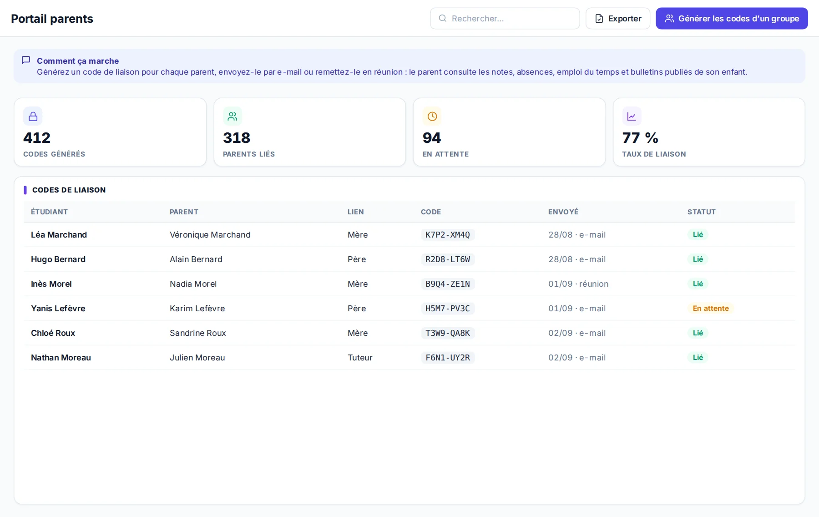The image size is (819, 517).
Task: Click the Comment ça marche heading
Action: coord(78,61)
